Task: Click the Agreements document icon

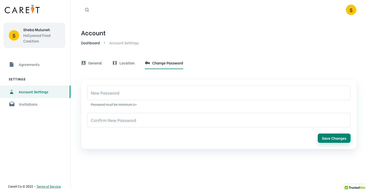Action: point(12,64)
